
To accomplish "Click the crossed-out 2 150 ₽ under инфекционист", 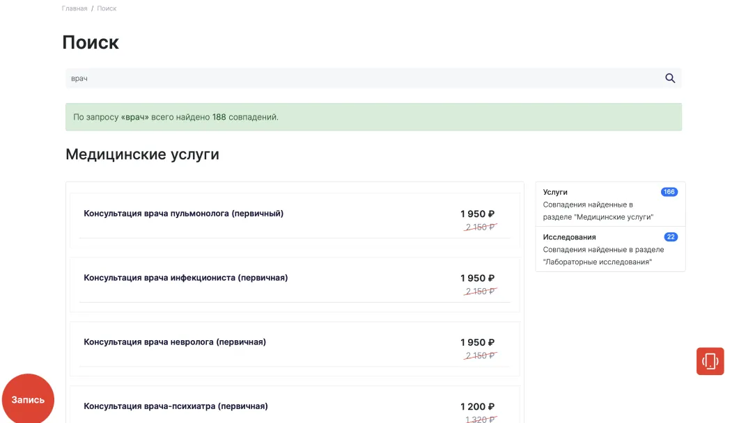I will (480, 291).
